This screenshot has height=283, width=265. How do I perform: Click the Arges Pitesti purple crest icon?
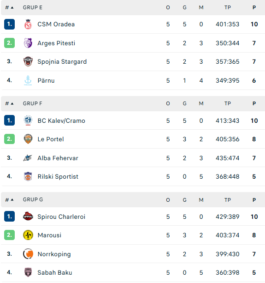[28, 43]
